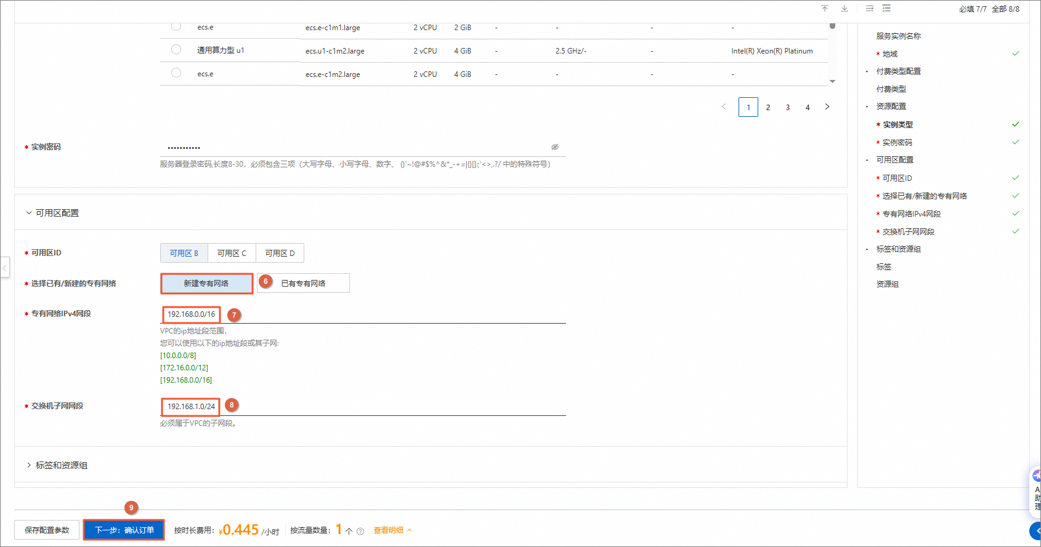This screenshot has height=547, width=1041.
Task: Choose availability zone 可用区 D
Action: pyautogui.click(x=280, y=253)
